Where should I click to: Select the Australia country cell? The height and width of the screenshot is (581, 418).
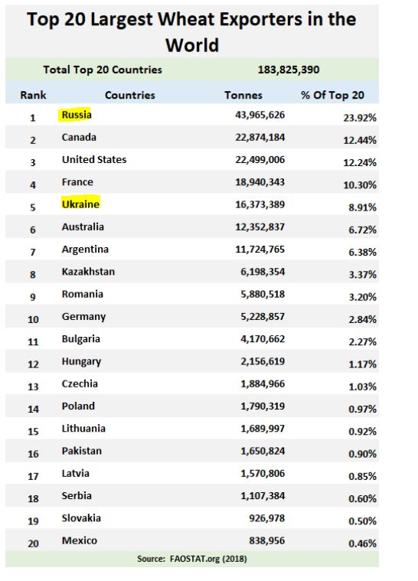[83, 227]
